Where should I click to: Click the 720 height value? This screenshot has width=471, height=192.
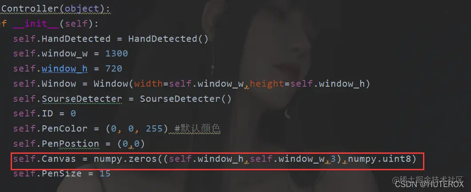(114, 68)
